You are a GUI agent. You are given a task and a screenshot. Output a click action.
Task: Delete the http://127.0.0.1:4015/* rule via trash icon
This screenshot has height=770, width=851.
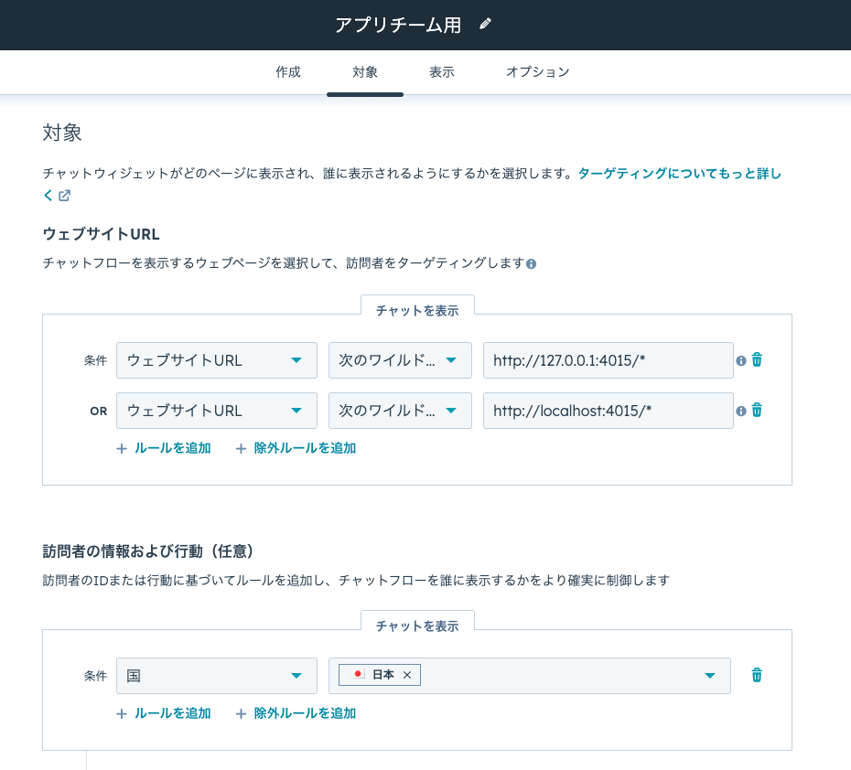click(756, 360)
